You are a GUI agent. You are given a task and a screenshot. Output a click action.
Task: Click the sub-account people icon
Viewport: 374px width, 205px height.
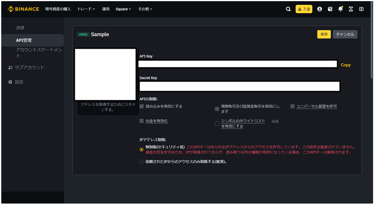(10, 67)
